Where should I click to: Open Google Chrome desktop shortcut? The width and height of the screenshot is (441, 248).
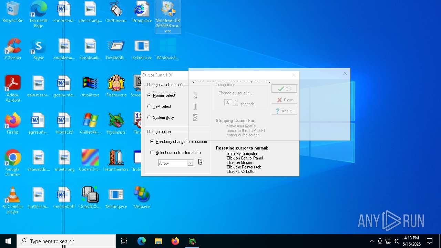(13, 163)
